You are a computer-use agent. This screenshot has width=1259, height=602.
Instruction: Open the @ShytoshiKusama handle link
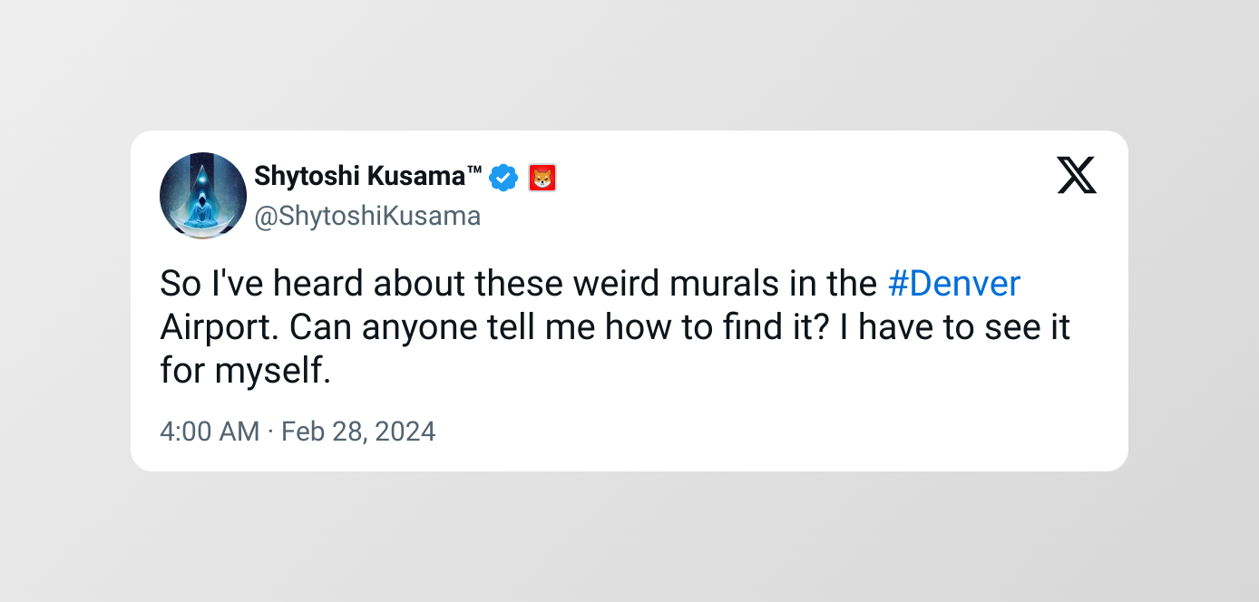[x=367, y=217]
